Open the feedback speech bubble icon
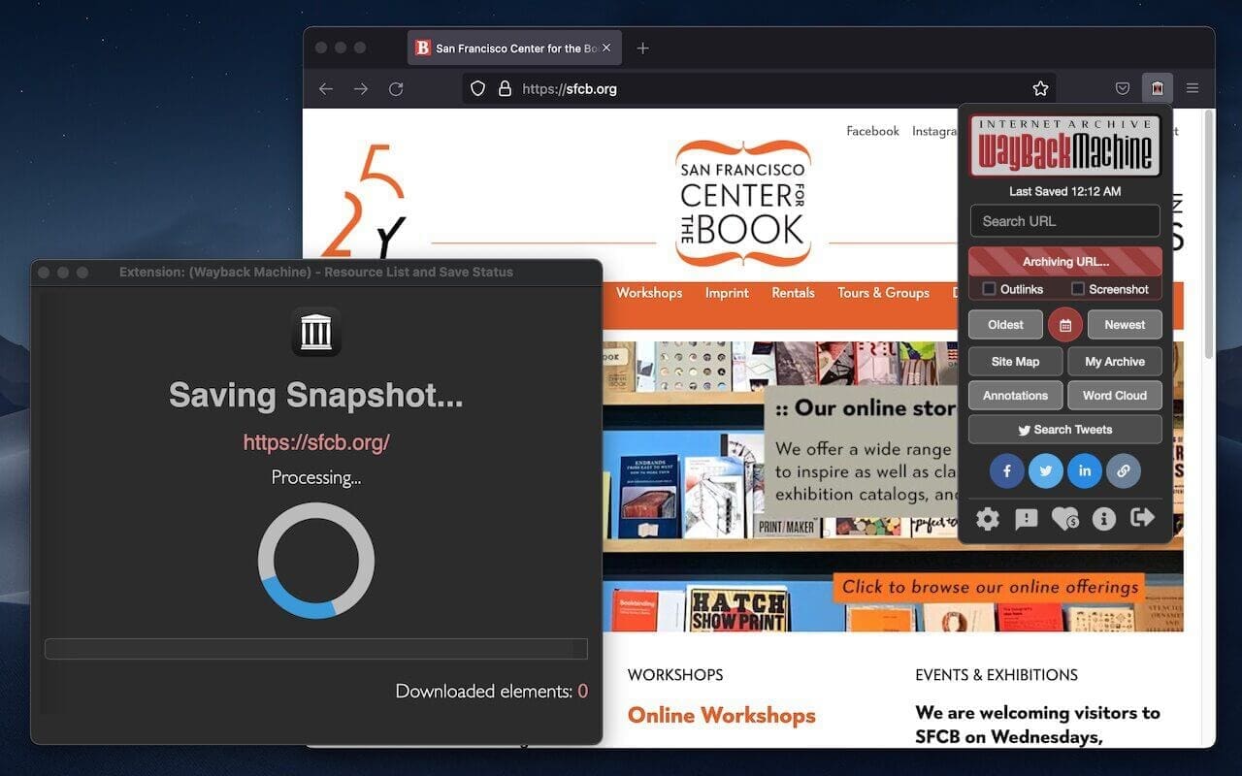This screenshot has width=1242, height=776. [1027, 520]
